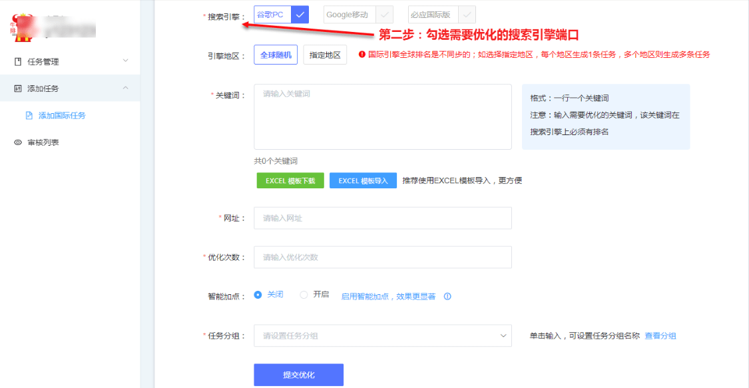Uncheck the 谷歌PC search engine checkbox
Viewport: 749px width, 388px height.
click(x=300, y=15)
